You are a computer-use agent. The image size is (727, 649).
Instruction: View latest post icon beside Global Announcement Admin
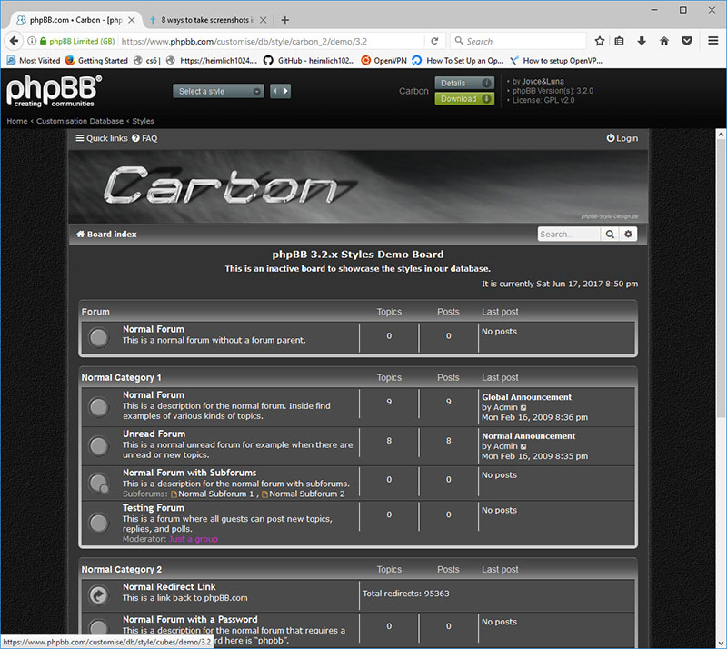coord(523,408)
